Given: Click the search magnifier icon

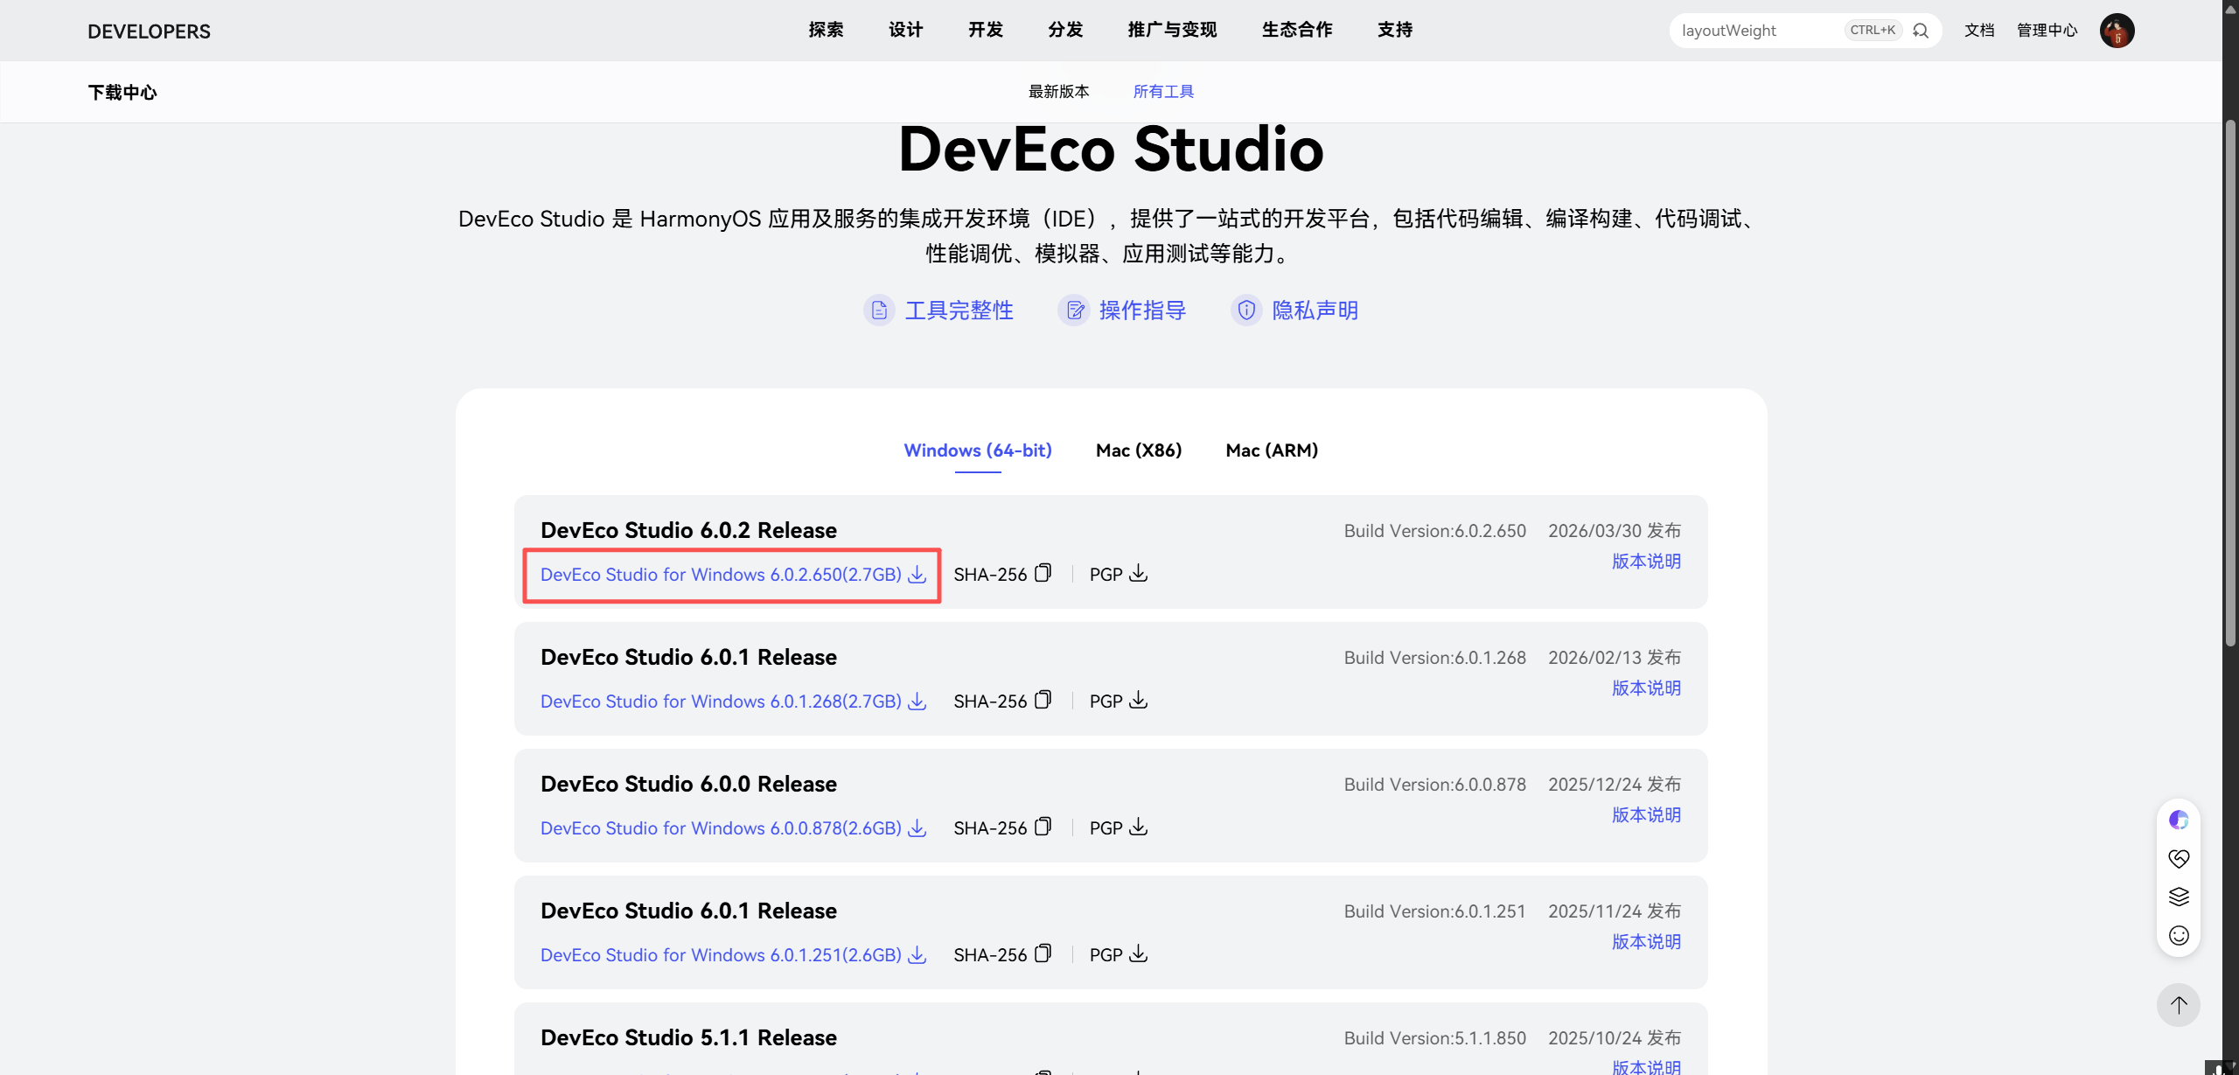Looking at the screenshot, I should (1921, 31).
